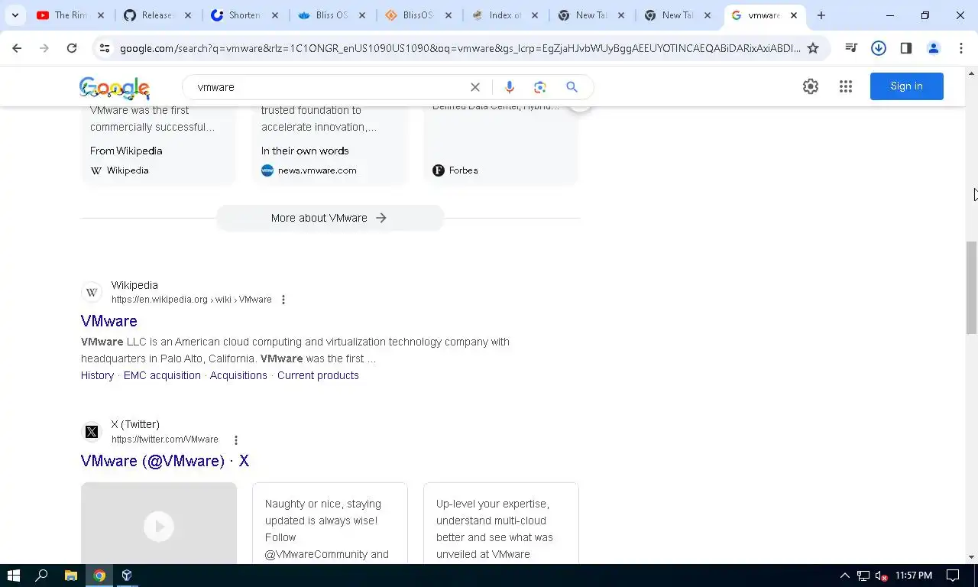The height and width of the screenshot is (587, 978).
Task: Click the Sign in button
Action: pyautogui.click(x=907, y=86)
